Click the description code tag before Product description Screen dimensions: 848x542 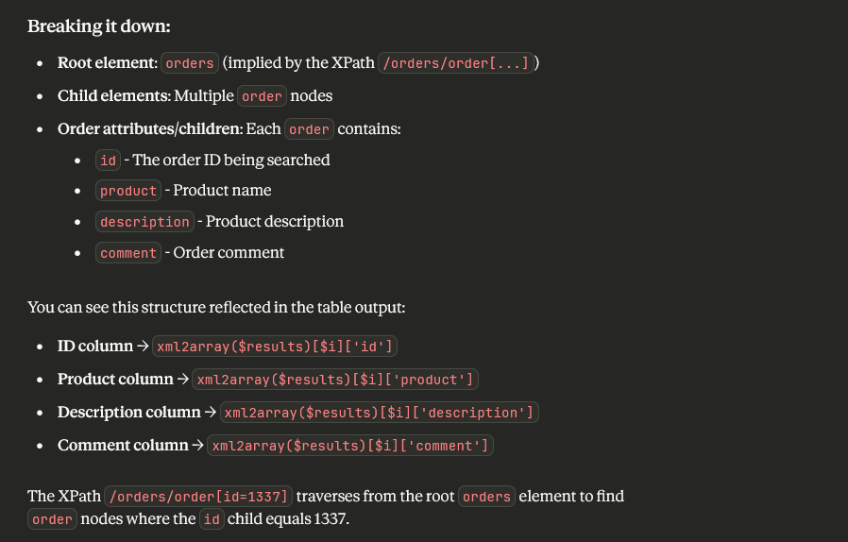coord(144,222)
